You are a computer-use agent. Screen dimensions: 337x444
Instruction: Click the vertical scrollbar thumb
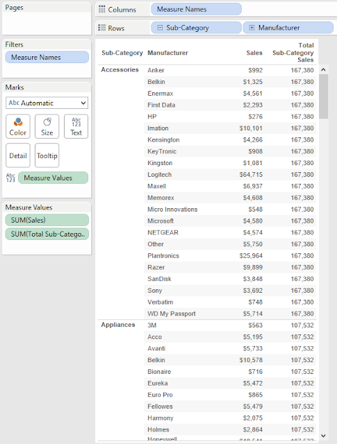[323, 96]
